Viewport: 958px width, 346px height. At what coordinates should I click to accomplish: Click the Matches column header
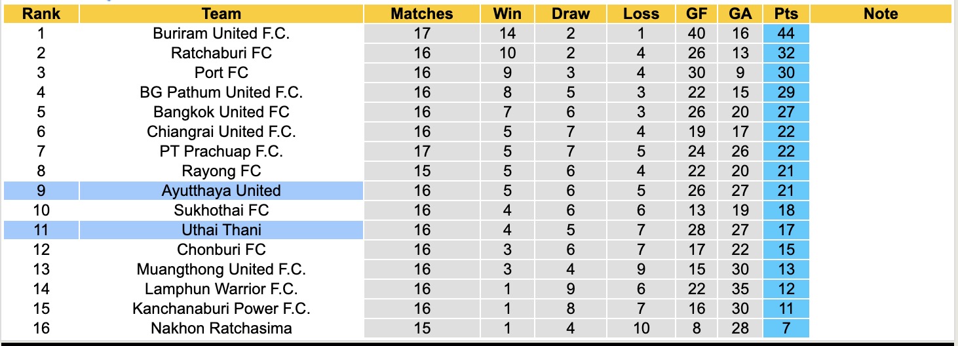(x=422, y=14)
